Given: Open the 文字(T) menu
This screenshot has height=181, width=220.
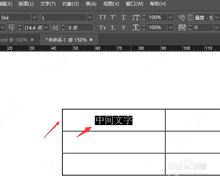Looking at the screenshot, I should [48, 4].
